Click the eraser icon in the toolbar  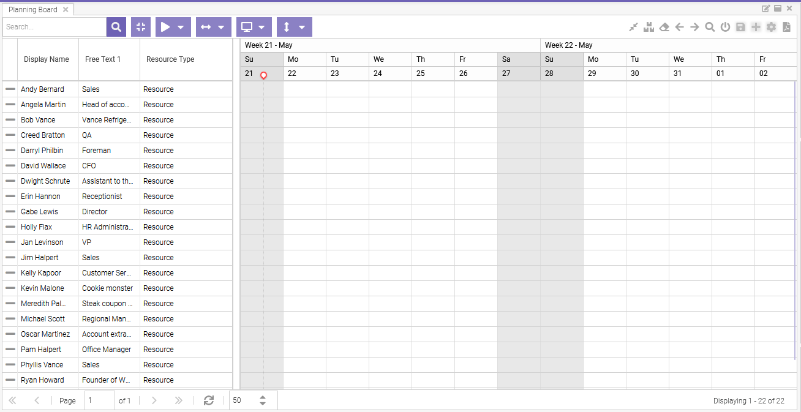(x=664, y=27)
